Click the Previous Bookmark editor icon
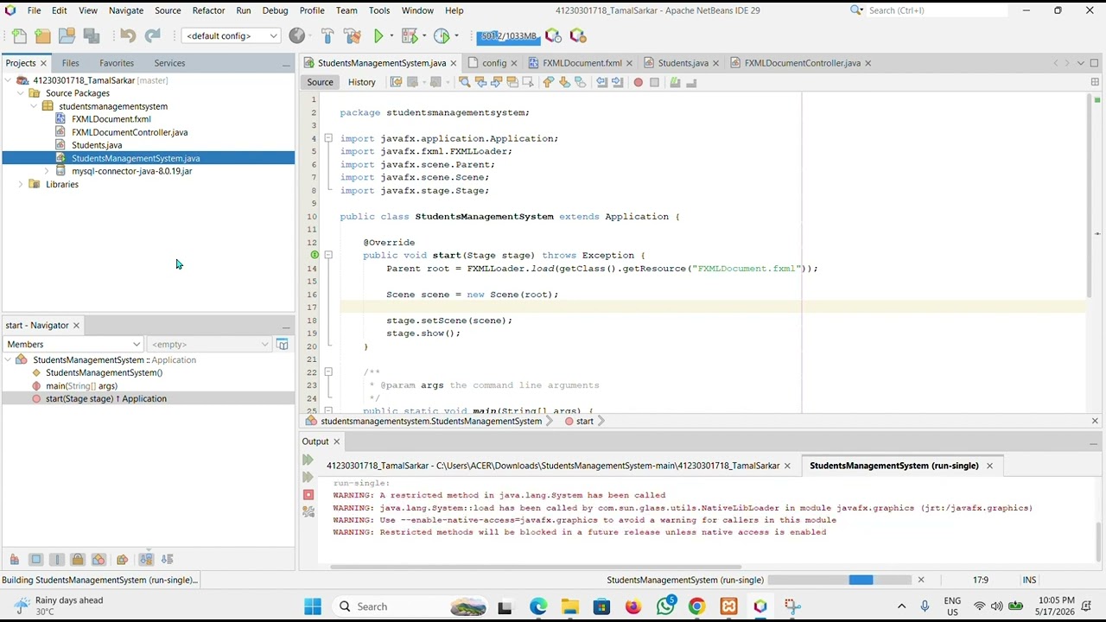The width and height of the screenshot is (1106, 622). tap(548, 82)
